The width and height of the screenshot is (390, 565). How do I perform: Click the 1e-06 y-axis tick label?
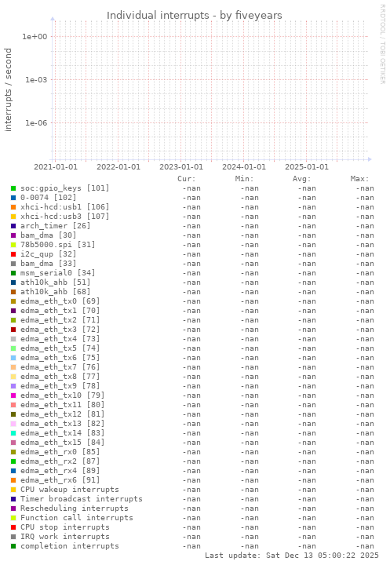[36, 123]
